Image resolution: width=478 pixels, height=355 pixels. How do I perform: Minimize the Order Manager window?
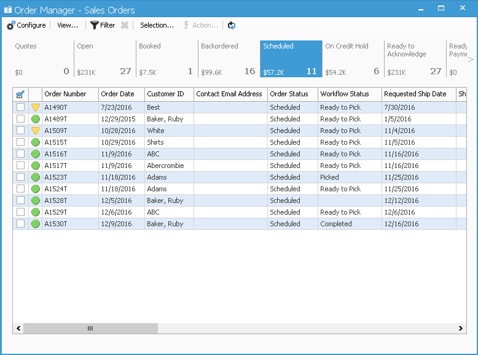tap(421, 9)
